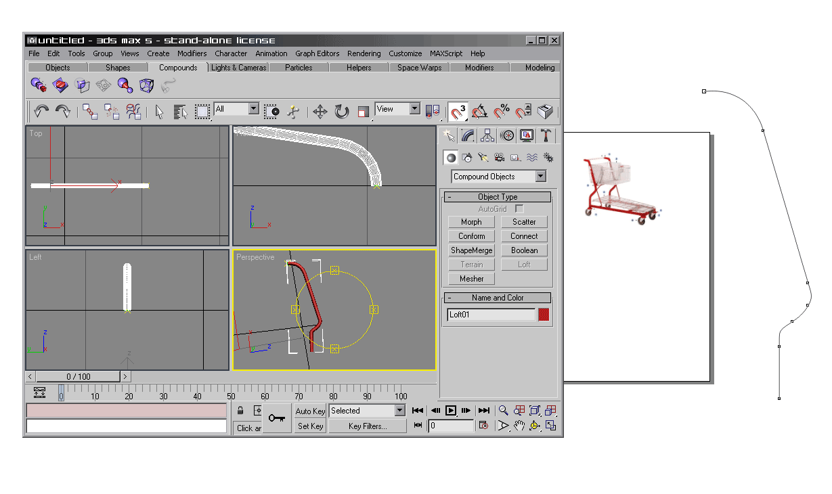Collapse the Object Type rollout

498,197
